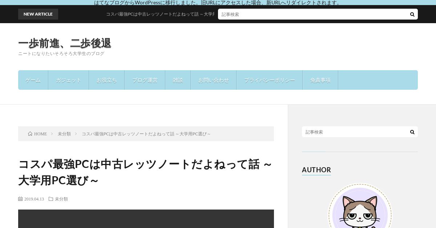Focus the sidebar 記事検索 search field

point(354,132)
